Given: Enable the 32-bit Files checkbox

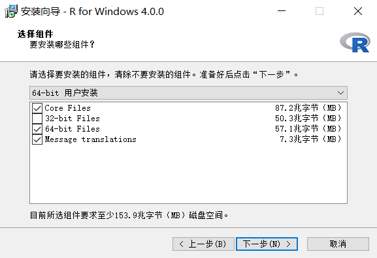Looking at the screenshot, I should click(37, 119).
